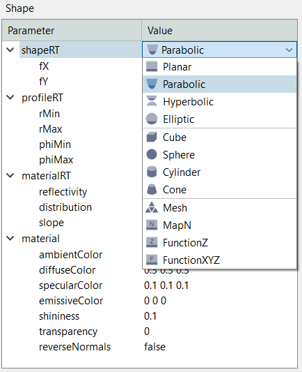Image resolution: width=302 pixels, height=372 pixels.
Task: Select the diffuseColor parameter
Action: coord(67,270)
